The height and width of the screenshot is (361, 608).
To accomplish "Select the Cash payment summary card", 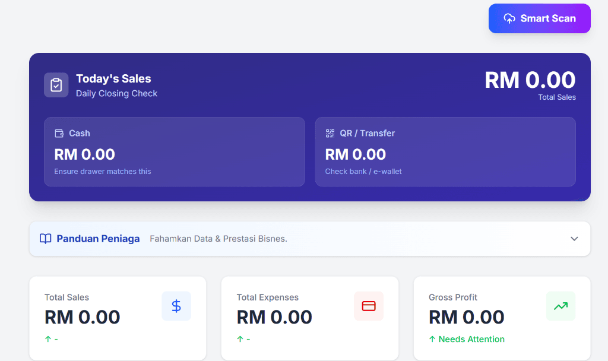I will [x=174, y=151].
